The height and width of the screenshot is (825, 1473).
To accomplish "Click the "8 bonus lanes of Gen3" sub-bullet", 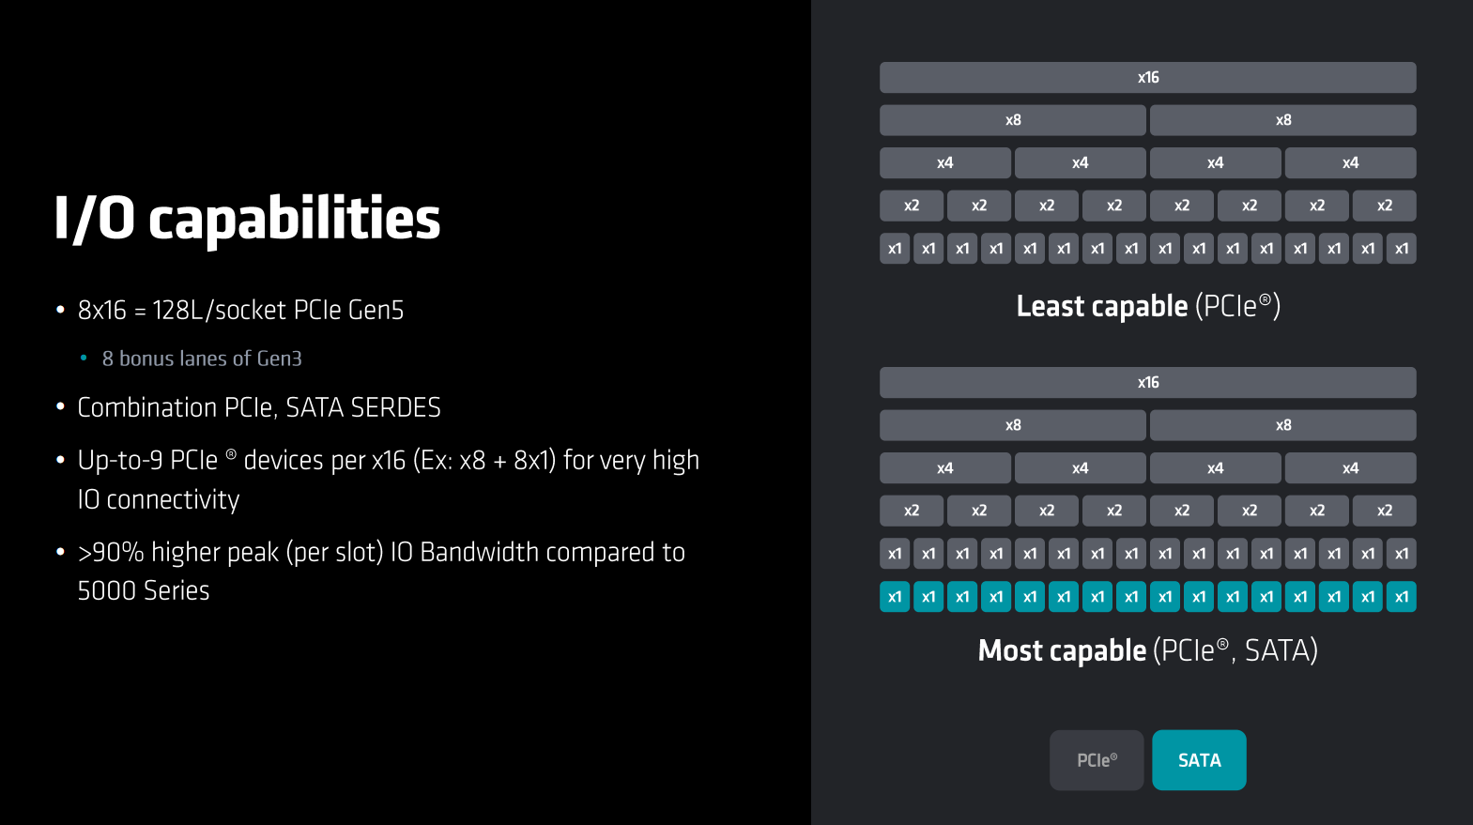I will (x=202, y=359).
